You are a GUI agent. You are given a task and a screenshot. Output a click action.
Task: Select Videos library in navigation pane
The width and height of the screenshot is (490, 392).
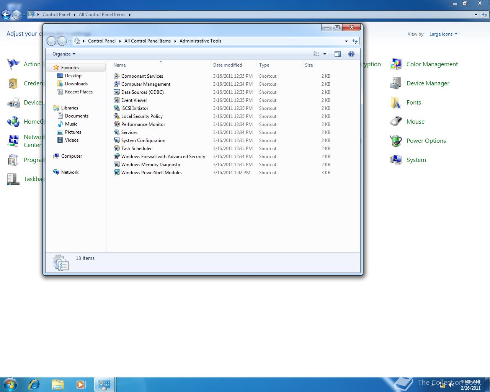tap(72, 140)
